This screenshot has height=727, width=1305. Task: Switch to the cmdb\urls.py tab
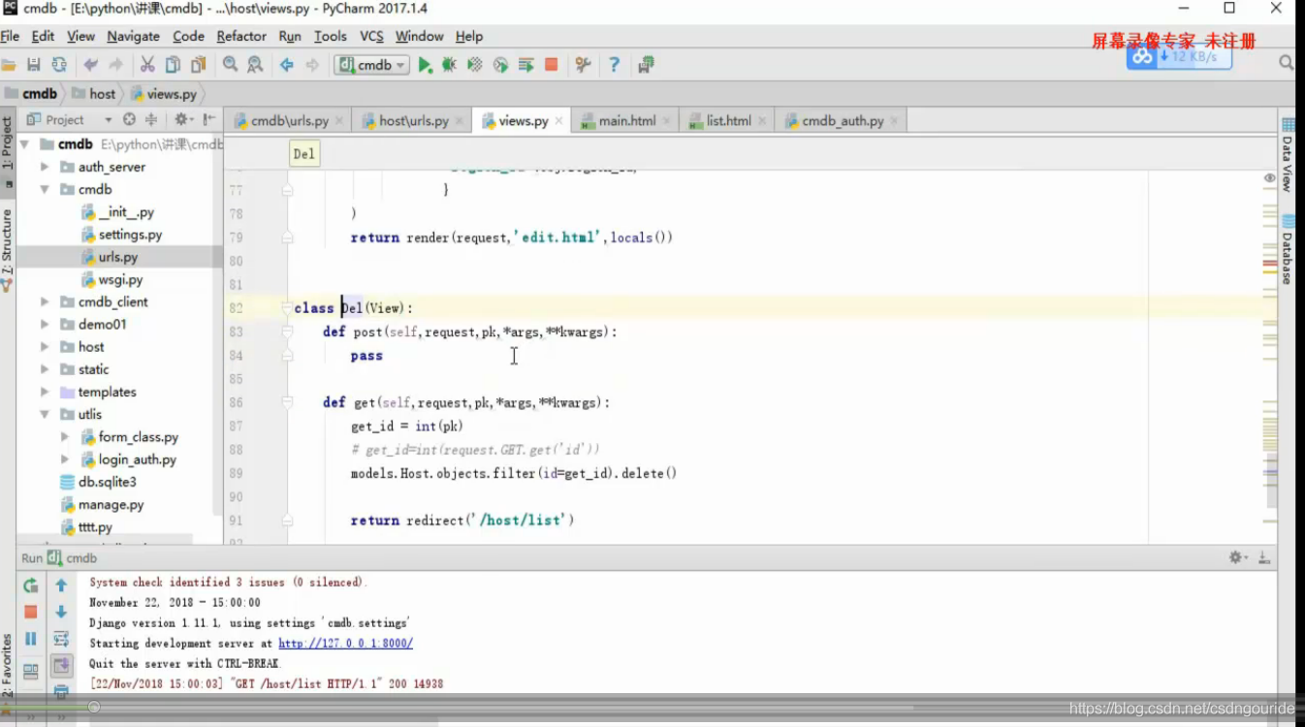[x=289, y=121]
